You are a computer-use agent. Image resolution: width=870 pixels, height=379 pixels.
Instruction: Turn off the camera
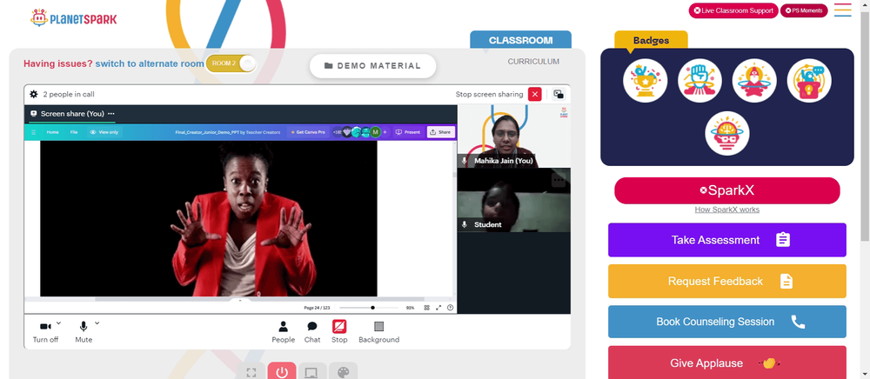click(45, 332)
